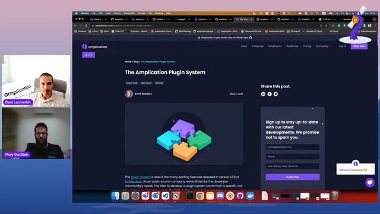Open Launchpad from the dock
The height and width of the screenshot is (214, 380).
125,196
